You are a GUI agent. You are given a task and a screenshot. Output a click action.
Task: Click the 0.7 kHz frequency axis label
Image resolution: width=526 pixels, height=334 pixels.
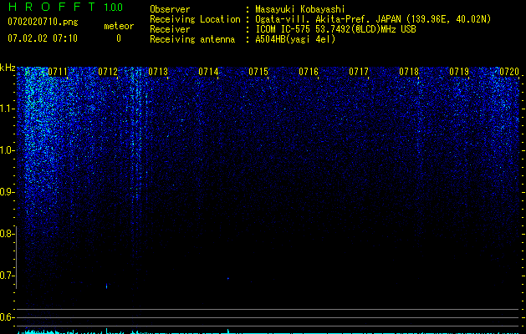click(x=7, y=276)
